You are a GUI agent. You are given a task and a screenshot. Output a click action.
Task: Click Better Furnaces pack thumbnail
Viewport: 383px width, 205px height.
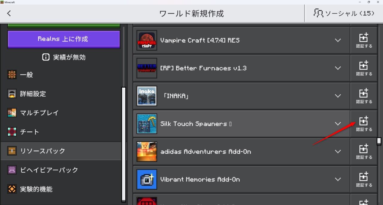tap(147, 68)
